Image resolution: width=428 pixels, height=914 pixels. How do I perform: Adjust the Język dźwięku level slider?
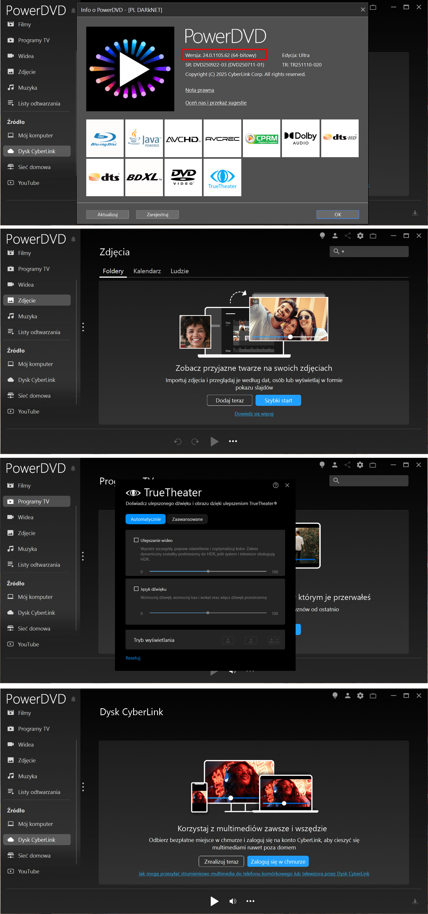pos(208,613)
